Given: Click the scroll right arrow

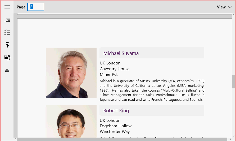Looking at the screenshot, I should (x=230, y=139).
